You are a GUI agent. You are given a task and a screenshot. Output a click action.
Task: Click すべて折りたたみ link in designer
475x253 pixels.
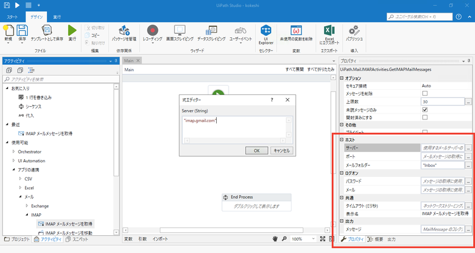tap(321, 69)
